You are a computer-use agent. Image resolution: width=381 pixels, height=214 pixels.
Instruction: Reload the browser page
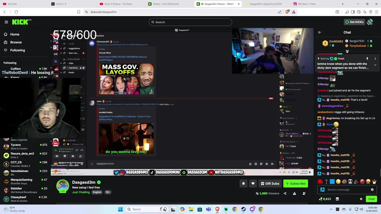click(x=16, y=12)
